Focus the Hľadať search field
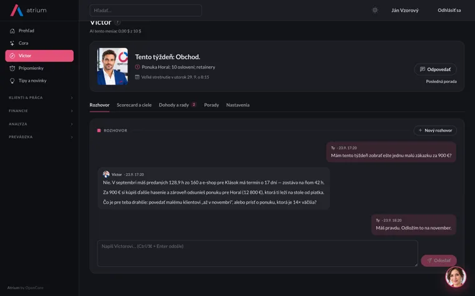Screen dimensions: 475x296 pos(146,10)
